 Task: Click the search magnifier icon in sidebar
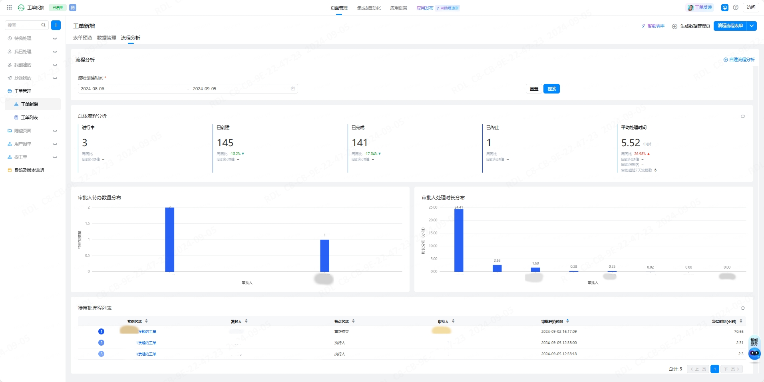pos(44,25)
